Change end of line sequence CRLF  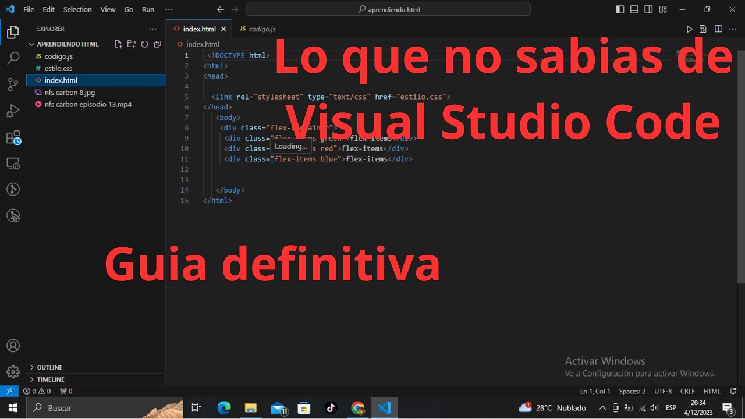687,391
